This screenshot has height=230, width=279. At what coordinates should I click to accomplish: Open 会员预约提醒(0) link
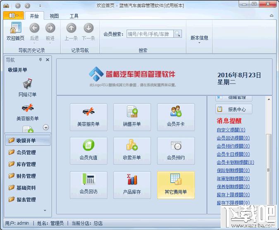233,146
